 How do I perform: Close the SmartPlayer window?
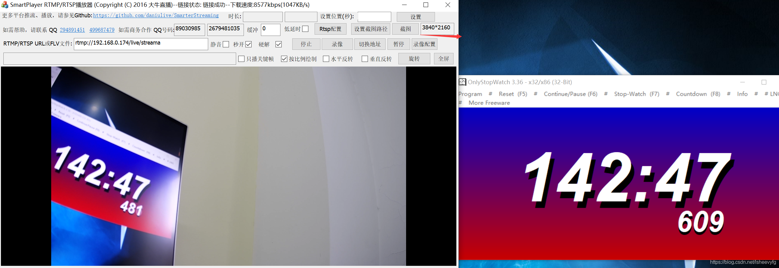click(x=448, y=5)
